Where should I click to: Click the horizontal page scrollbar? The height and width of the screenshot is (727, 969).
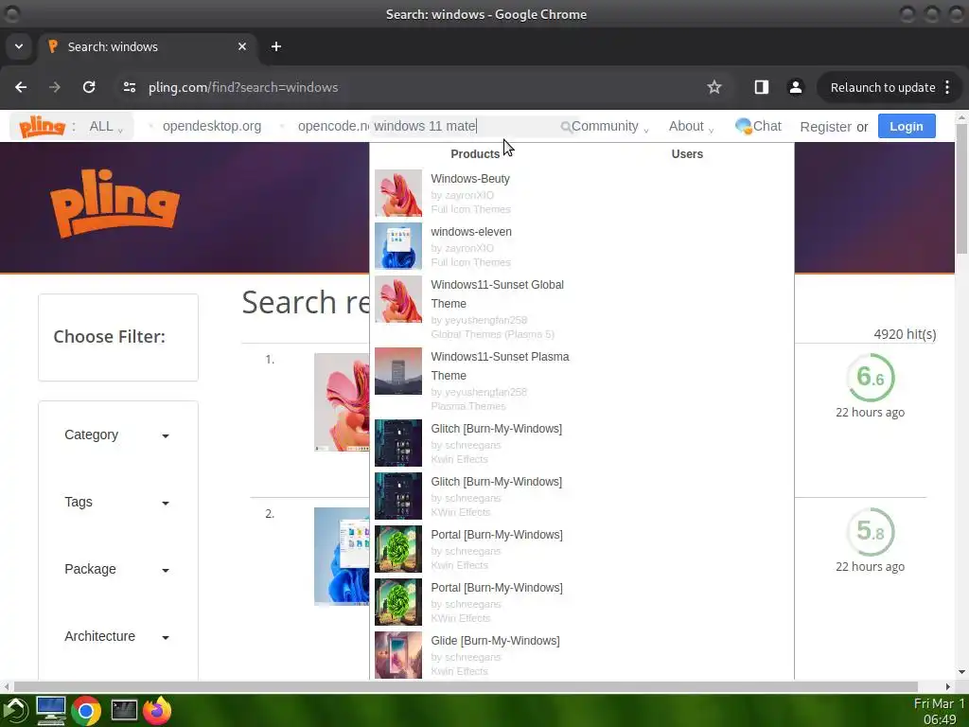[x=466, y=687]
